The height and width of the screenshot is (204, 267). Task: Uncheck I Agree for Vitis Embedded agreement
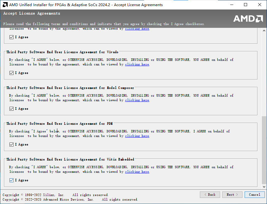pos(11,180)
